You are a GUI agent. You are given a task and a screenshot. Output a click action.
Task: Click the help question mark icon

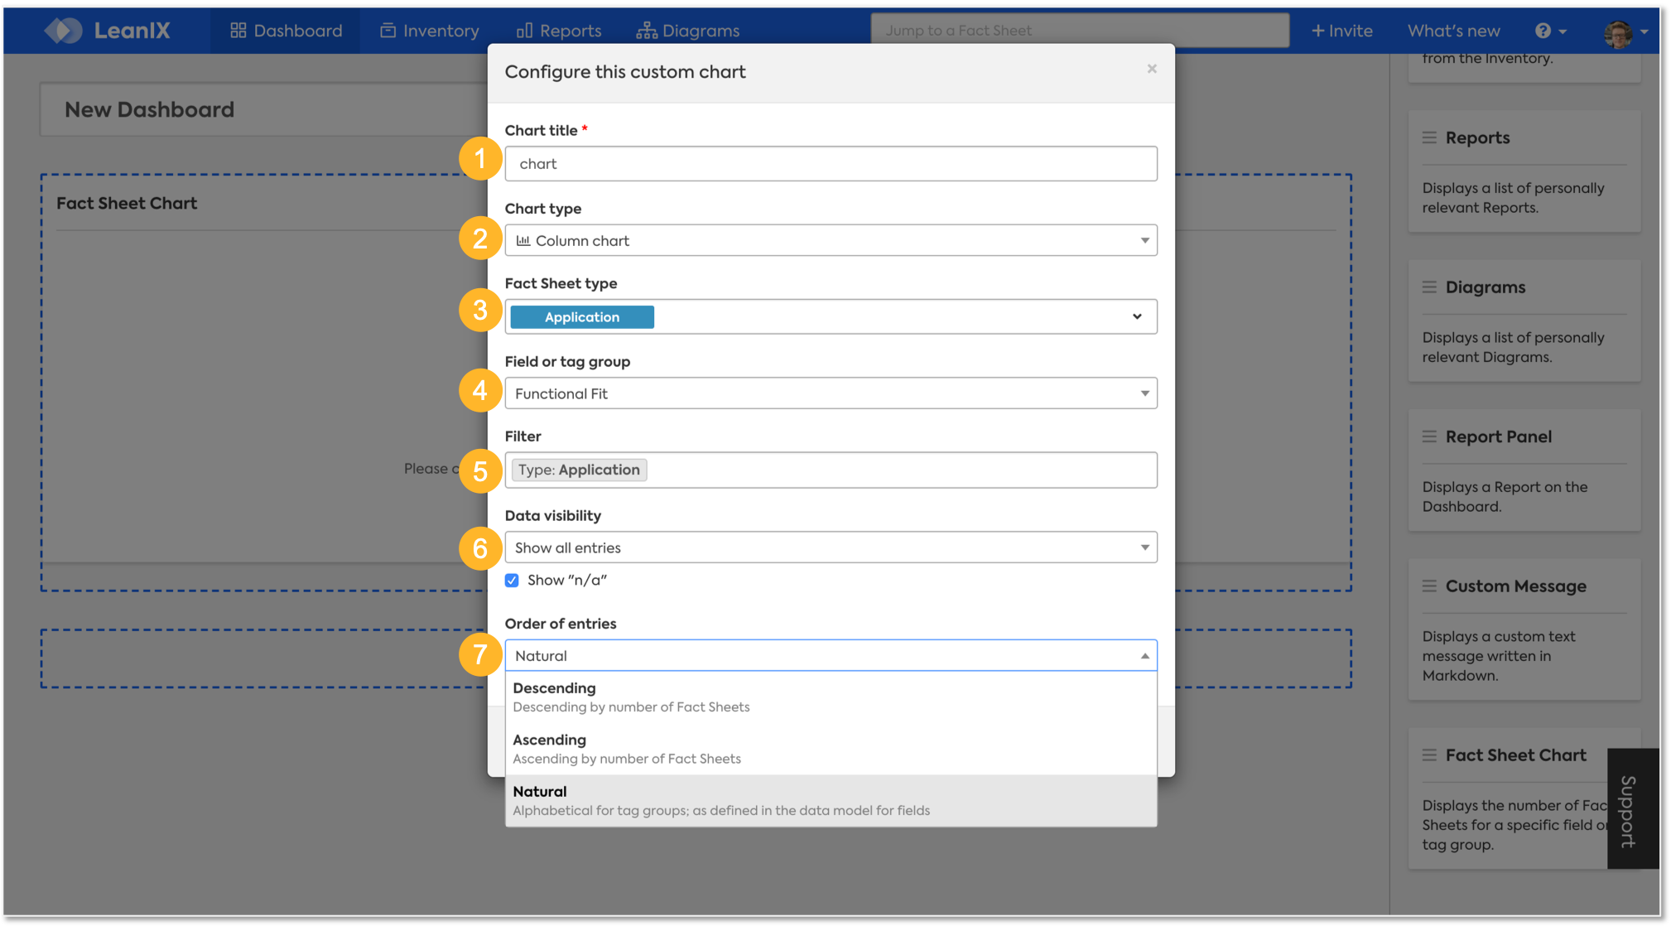pyautogui.click(x=1542, y=31)
